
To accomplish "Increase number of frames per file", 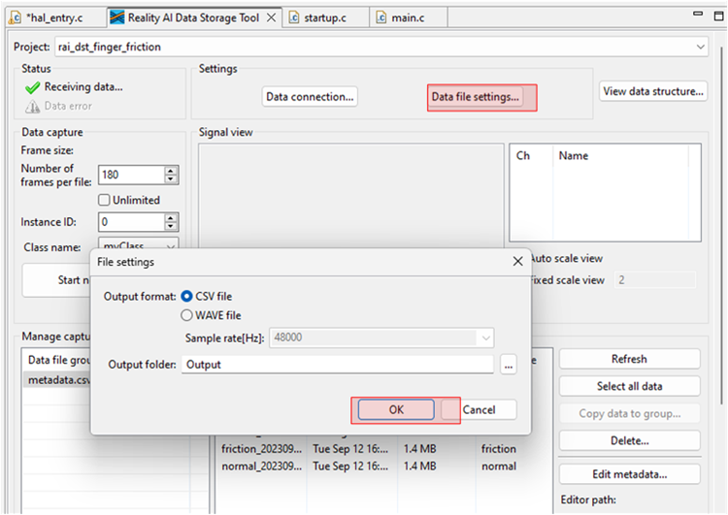I will coord(171,171).
